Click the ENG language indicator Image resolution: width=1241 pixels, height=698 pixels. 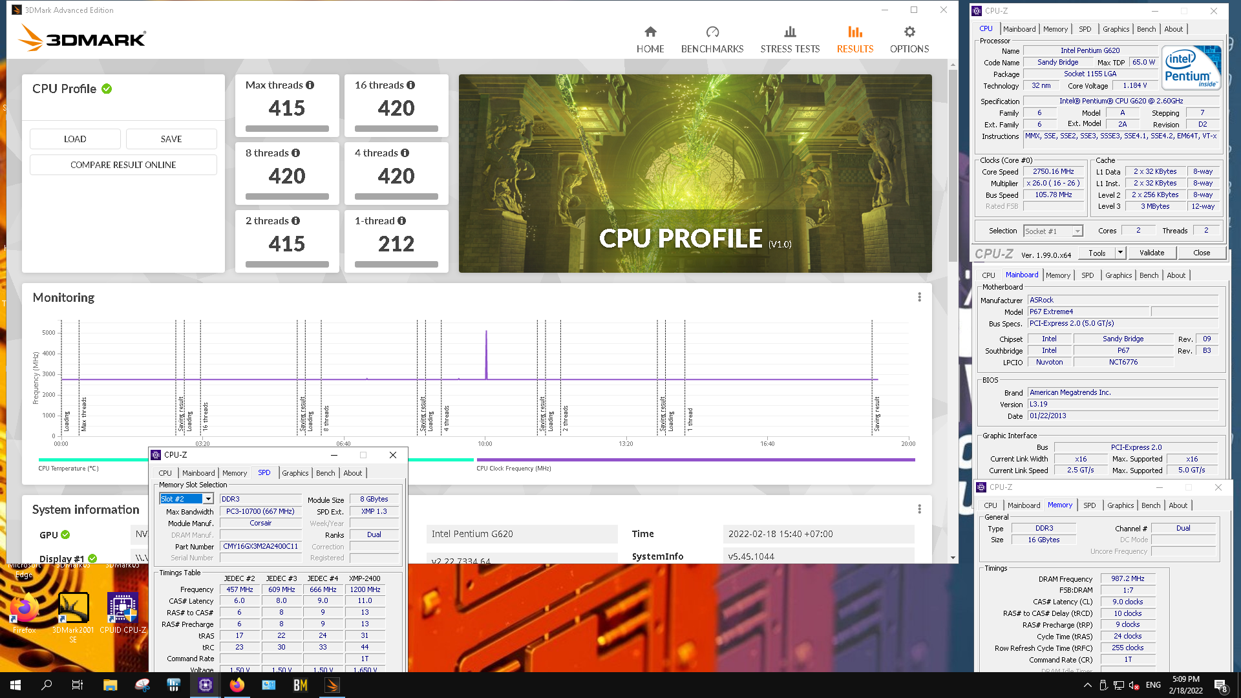[1153, 685]
